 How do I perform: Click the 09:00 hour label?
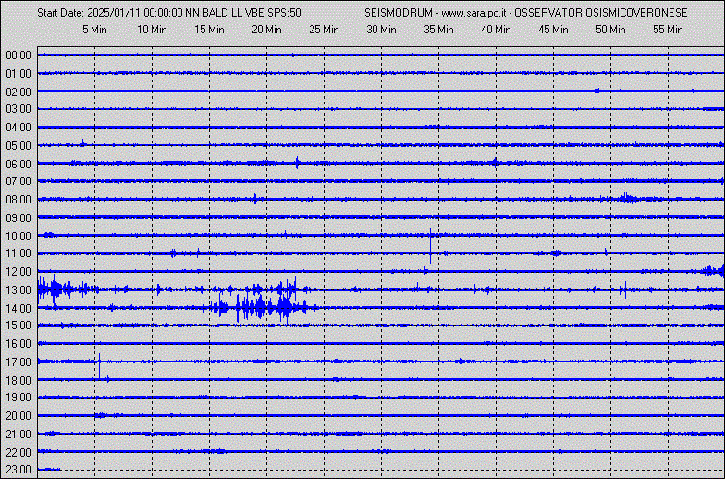click(18, 218)
